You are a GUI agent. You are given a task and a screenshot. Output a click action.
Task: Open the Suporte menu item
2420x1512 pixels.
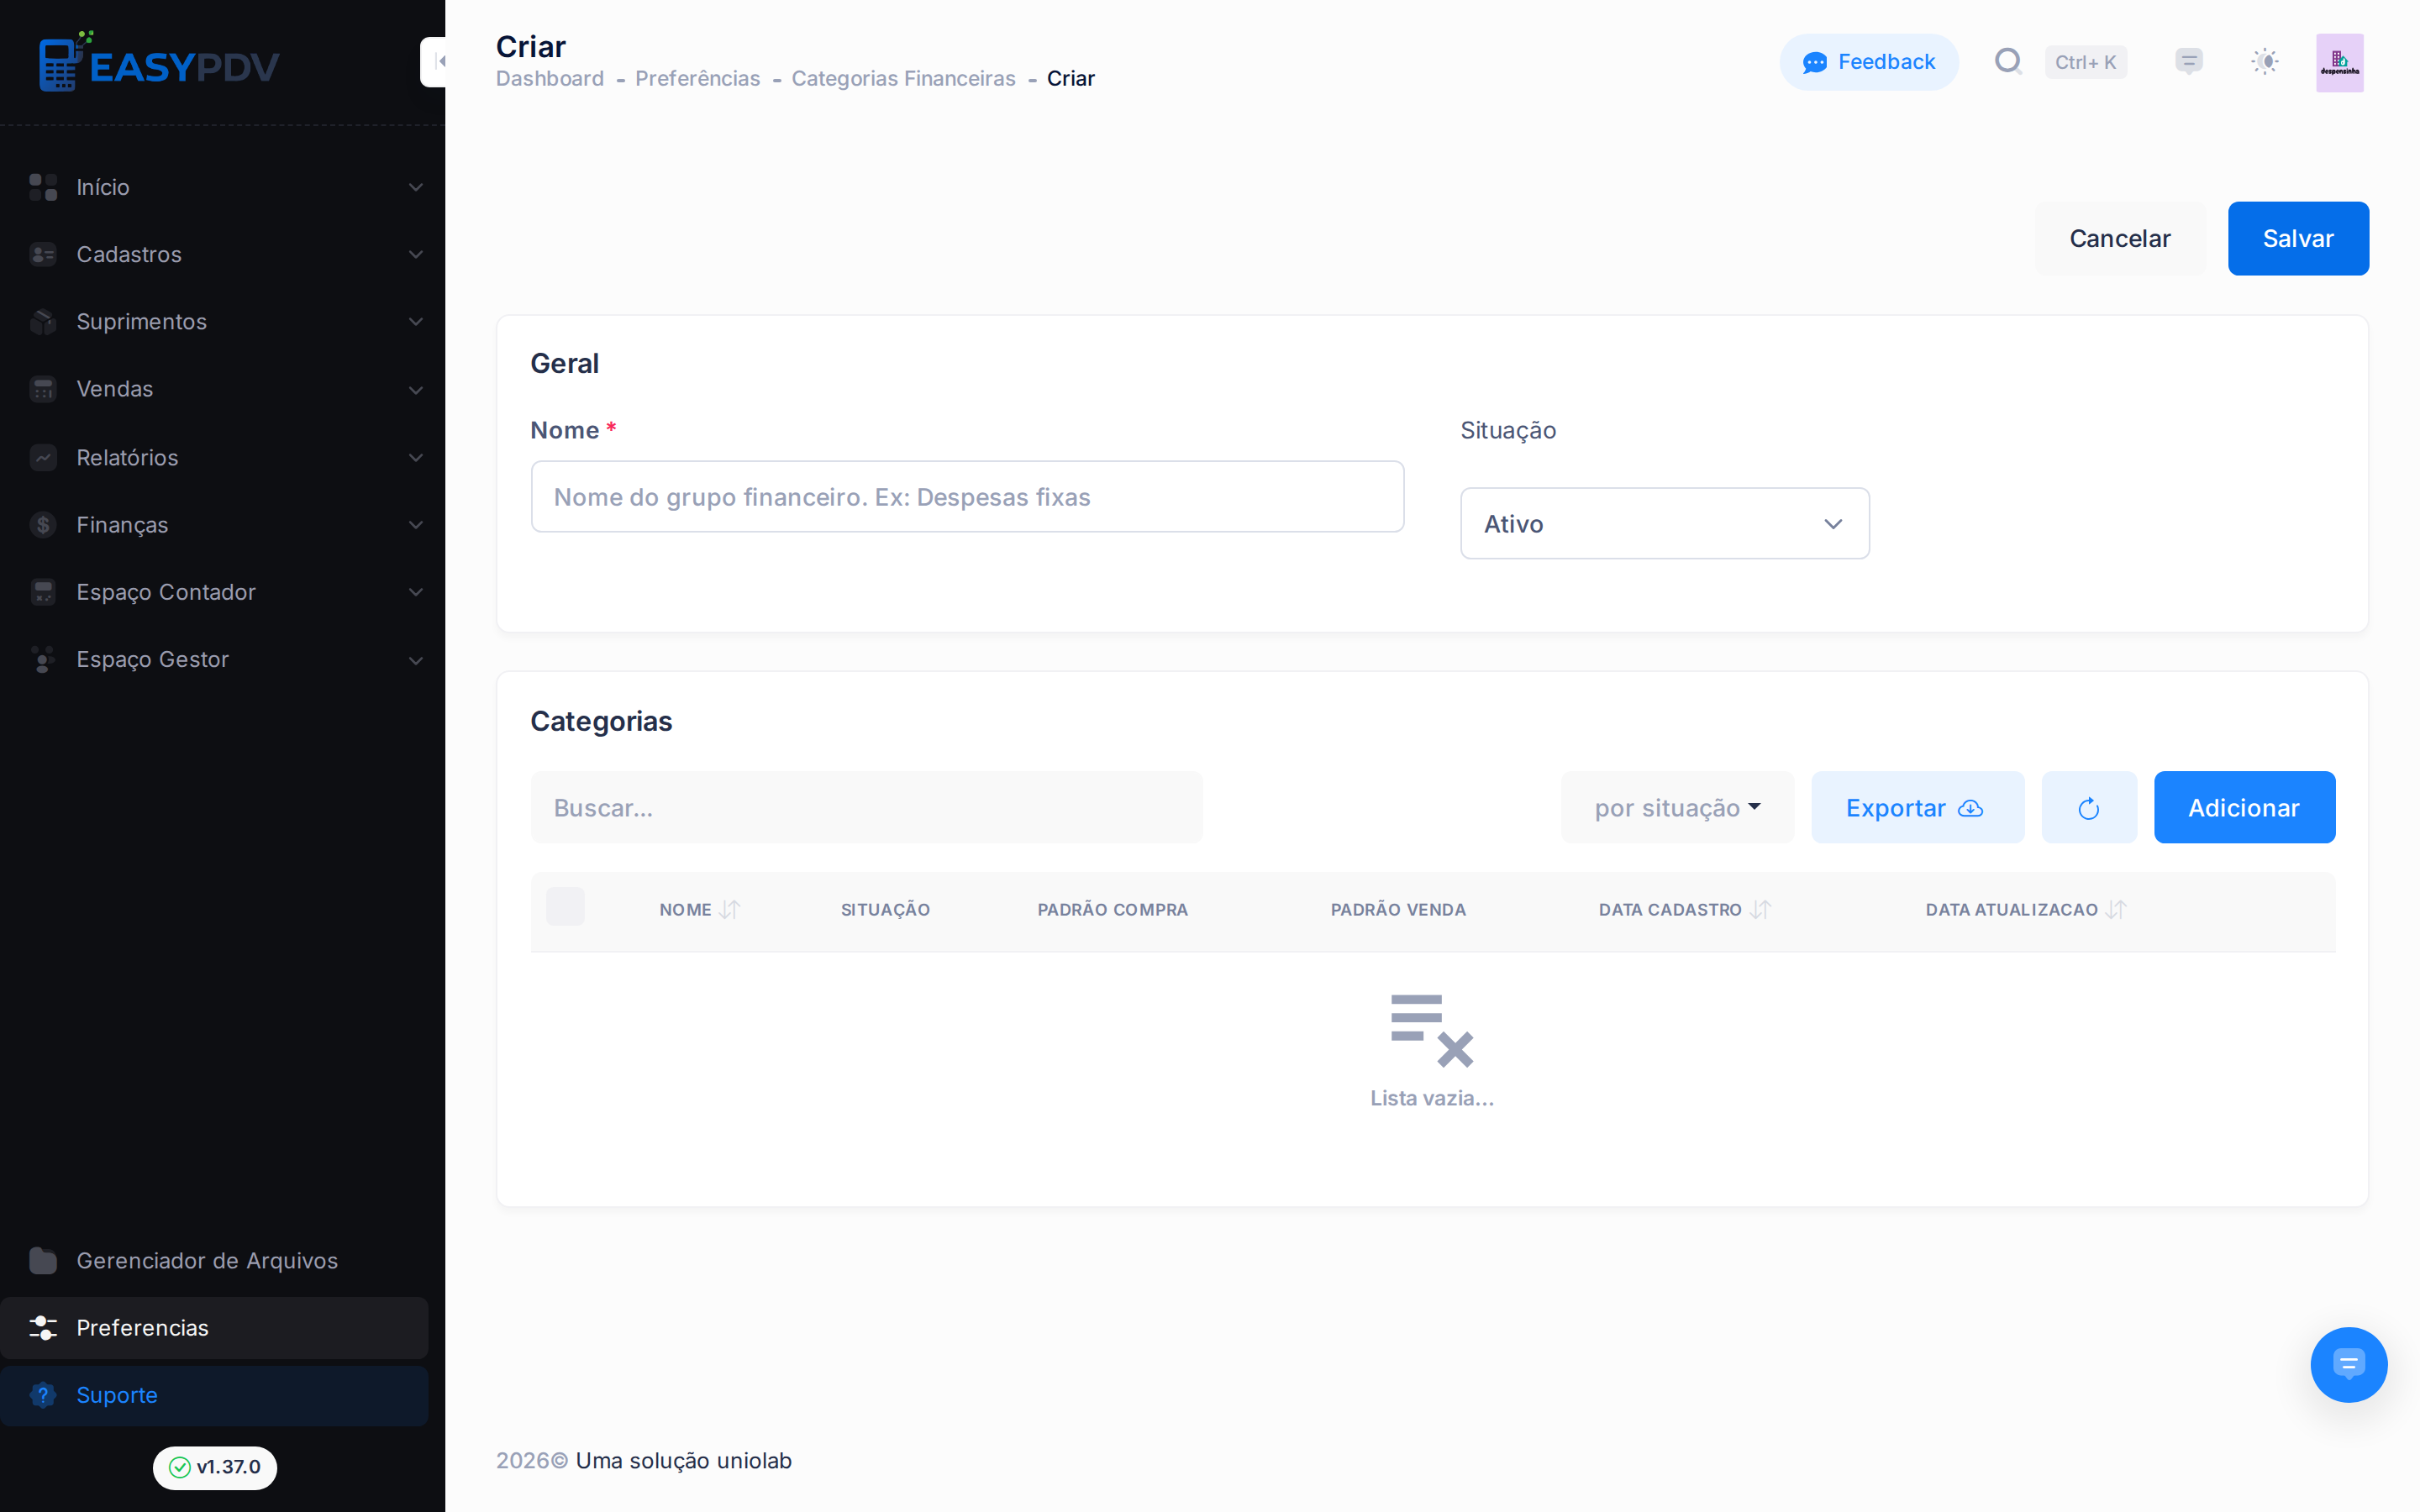click(214, 1394)
